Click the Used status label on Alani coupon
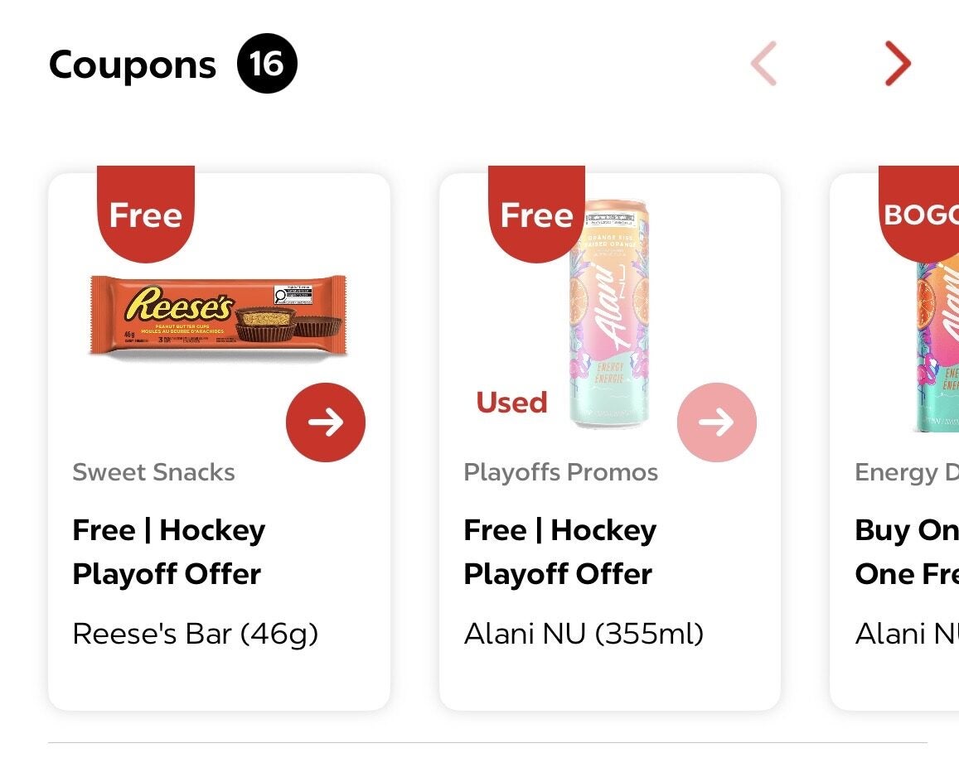 click(512, 403)
